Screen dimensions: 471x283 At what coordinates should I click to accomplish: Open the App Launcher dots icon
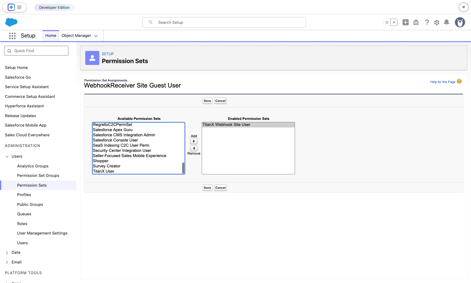pos(12,36)
